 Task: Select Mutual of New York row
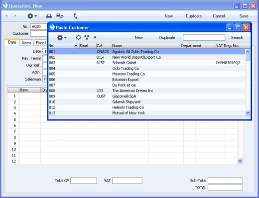click(146, 113)
